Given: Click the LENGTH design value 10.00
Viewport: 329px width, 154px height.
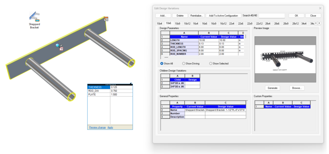Looking at the screenshot, I should (228, 40).
